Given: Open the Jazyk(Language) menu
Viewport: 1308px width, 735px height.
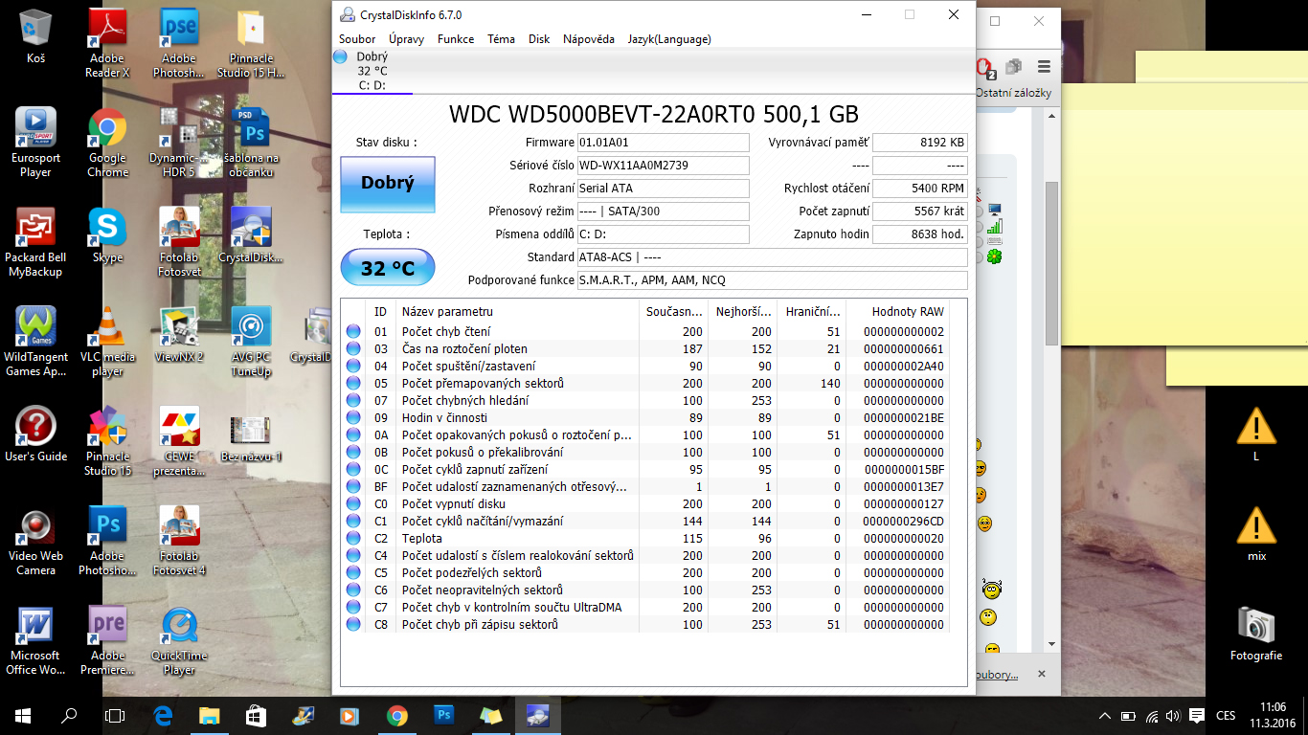Looking at the screenshot, I should 669,39.
